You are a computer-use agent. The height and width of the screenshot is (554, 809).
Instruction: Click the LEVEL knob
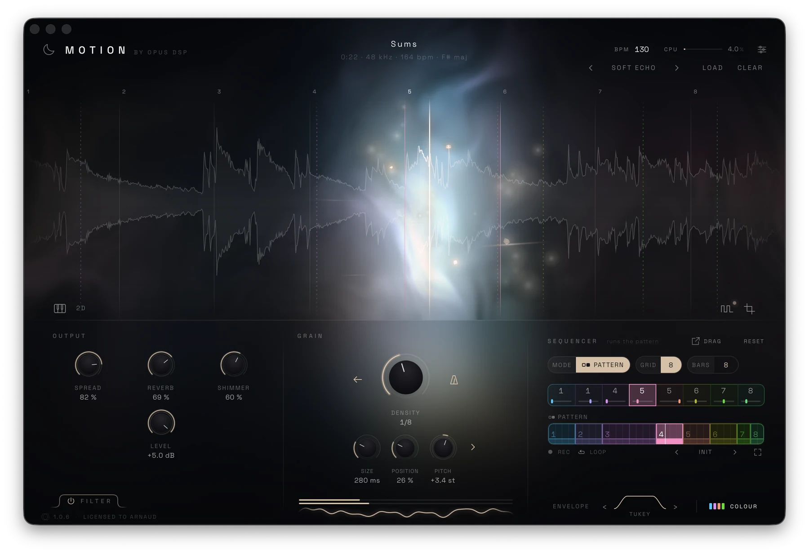[x=161, y=423]
